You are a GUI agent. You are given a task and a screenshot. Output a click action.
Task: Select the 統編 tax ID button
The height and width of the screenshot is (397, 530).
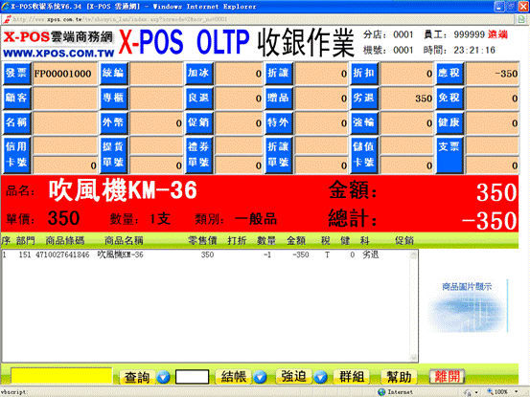113,74
